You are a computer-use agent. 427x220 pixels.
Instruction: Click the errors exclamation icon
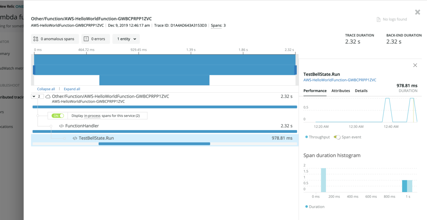[x=86, y=39]
